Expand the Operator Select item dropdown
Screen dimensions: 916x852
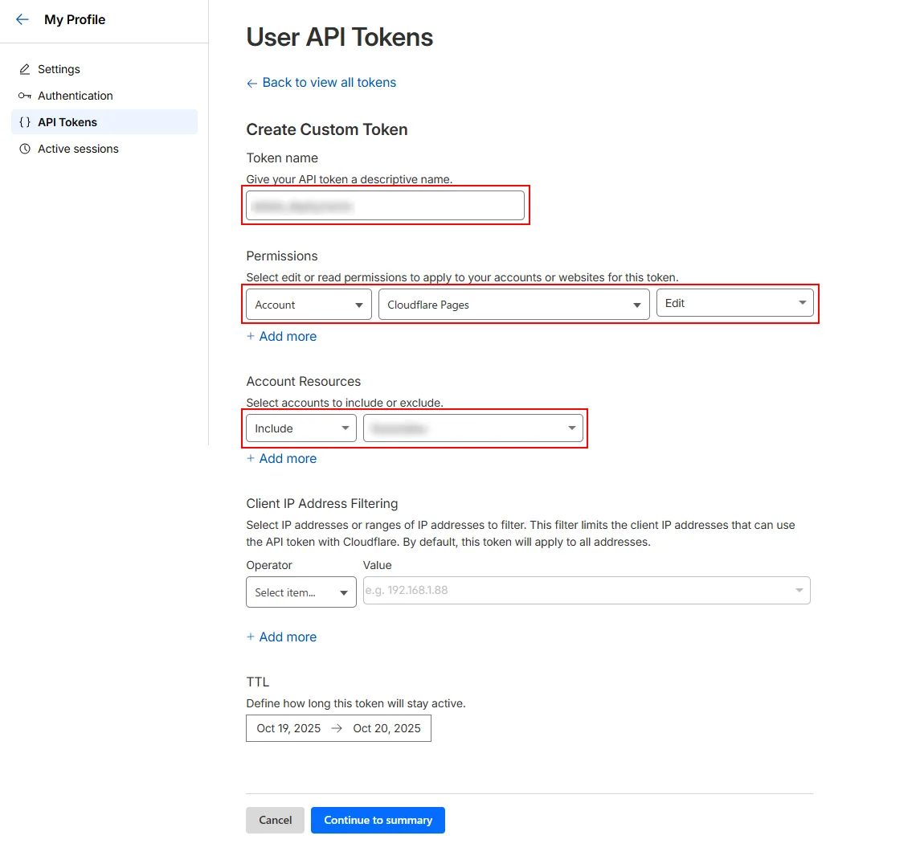click(301, 592)
